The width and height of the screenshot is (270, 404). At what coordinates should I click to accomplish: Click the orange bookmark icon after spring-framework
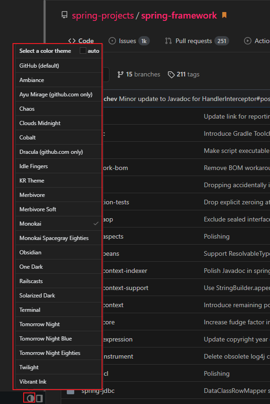(225, 15)
